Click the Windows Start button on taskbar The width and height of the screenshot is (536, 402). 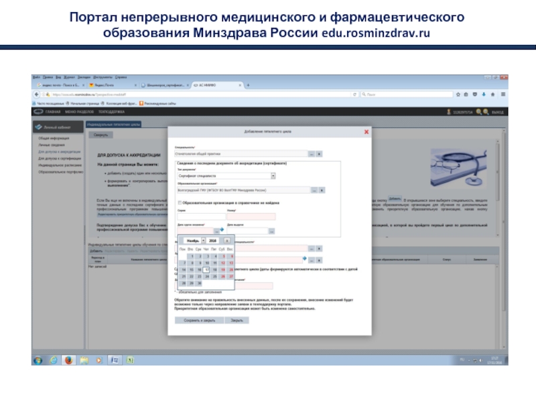click(38, 360)
